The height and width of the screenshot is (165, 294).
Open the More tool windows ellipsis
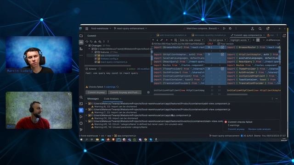click(81, 55)
